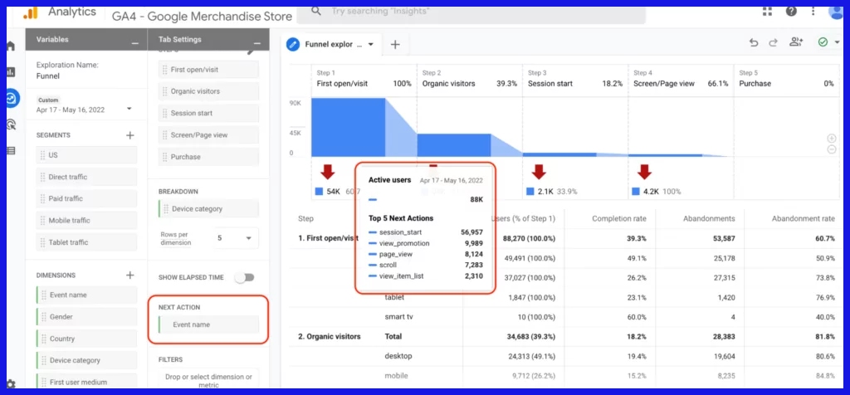Click Device category breakdown chip

(208, 208)
